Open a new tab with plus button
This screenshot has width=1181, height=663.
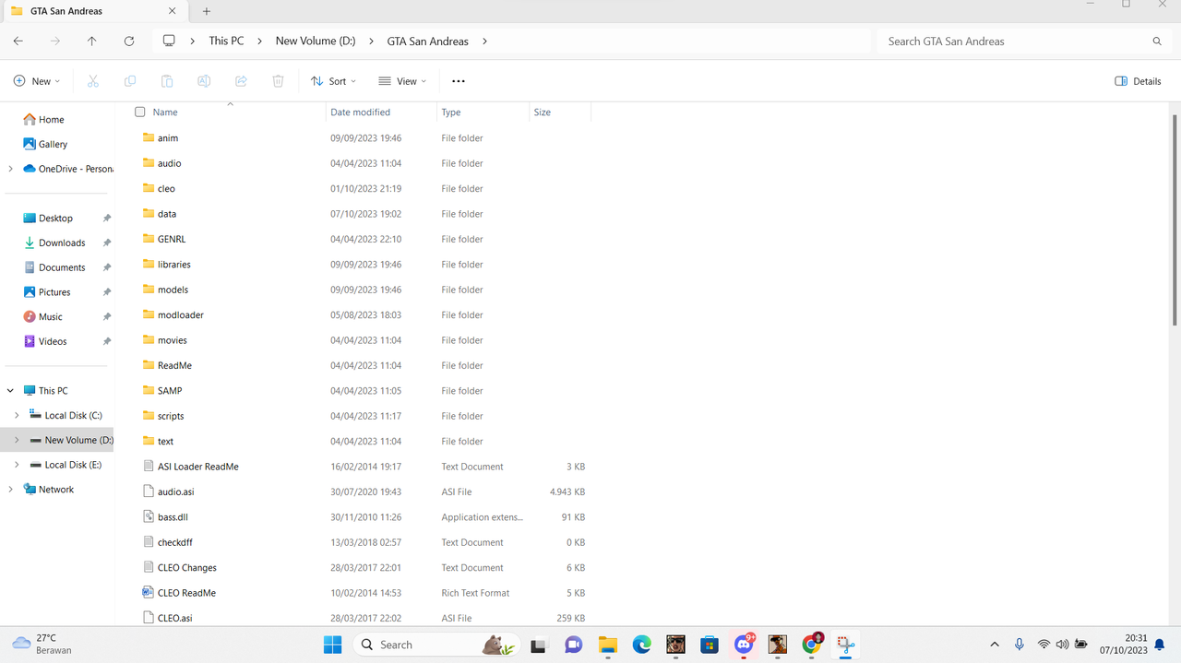[x=207, y=11]
